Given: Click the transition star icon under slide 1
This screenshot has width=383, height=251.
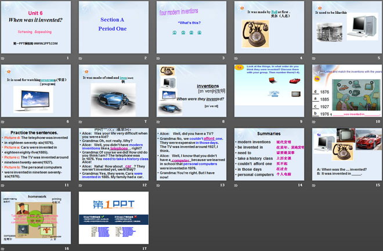Looking at the screenshot, I should (x=4, y=59).
